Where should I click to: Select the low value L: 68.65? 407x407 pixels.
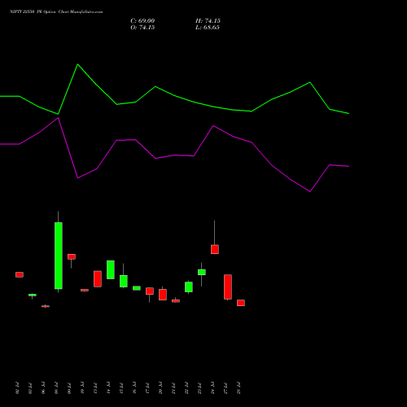coord(208,28)
